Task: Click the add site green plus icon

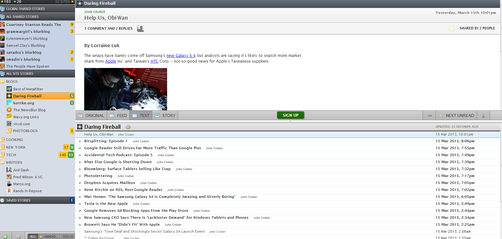Action: point(5,236)
